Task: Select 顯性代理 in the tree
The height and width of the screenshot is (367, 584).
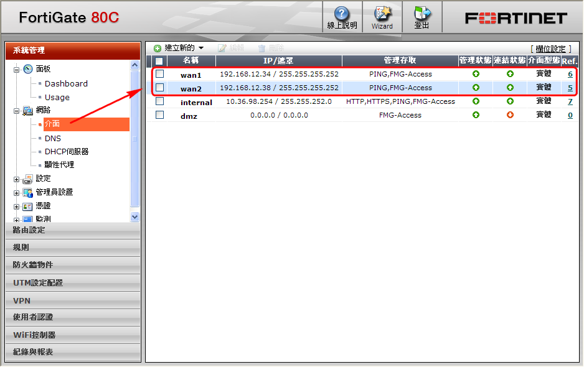Action: 59,165
